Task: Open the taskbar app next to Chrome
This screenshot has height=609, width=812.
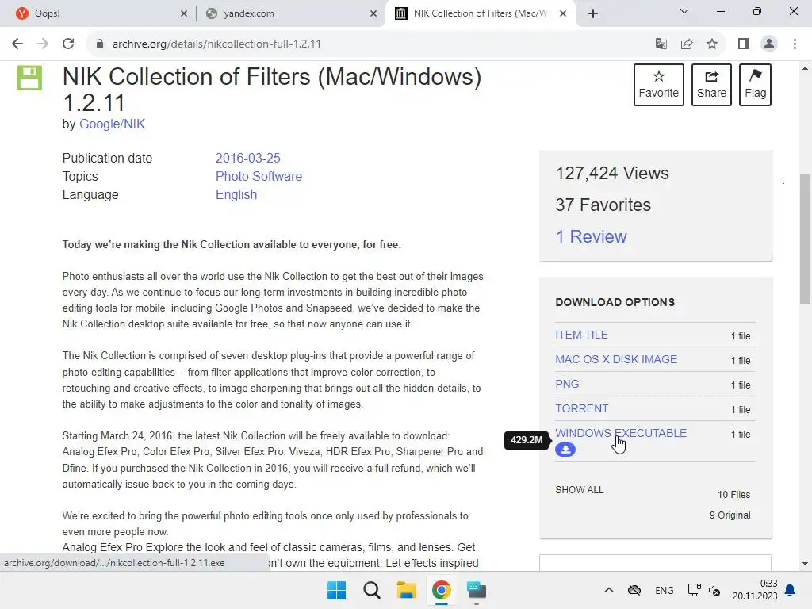Action: [477, 590]
